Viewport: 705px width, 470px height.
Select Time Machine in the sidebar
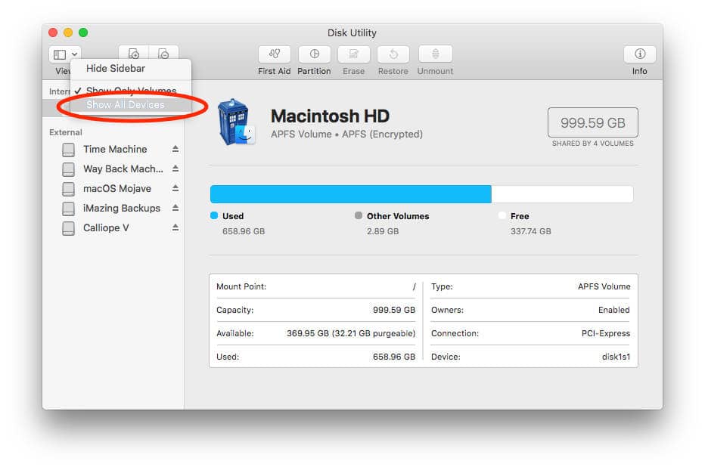[x=115, y=149]
